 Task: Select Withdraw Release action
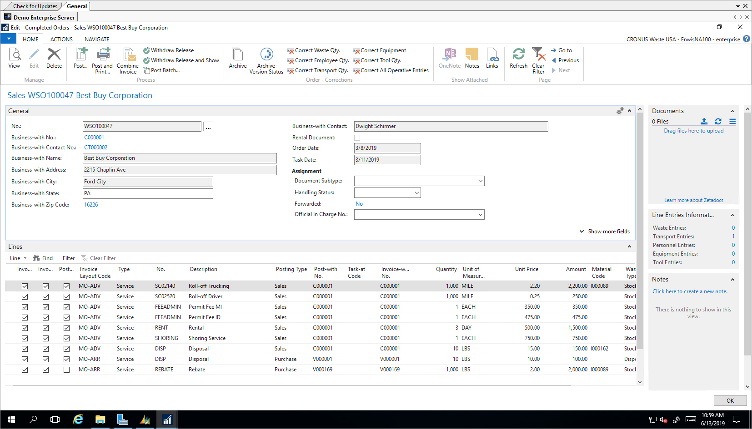169,50
